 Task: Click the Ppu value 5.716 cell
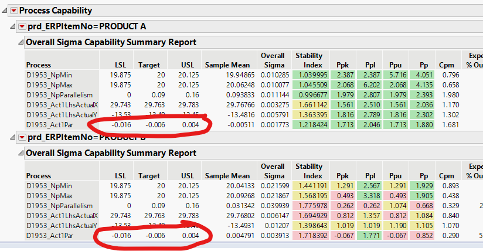tap(396, 75)
